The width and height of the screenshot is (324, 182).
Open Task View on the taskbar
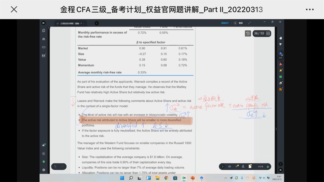click(x=140, y=178)
